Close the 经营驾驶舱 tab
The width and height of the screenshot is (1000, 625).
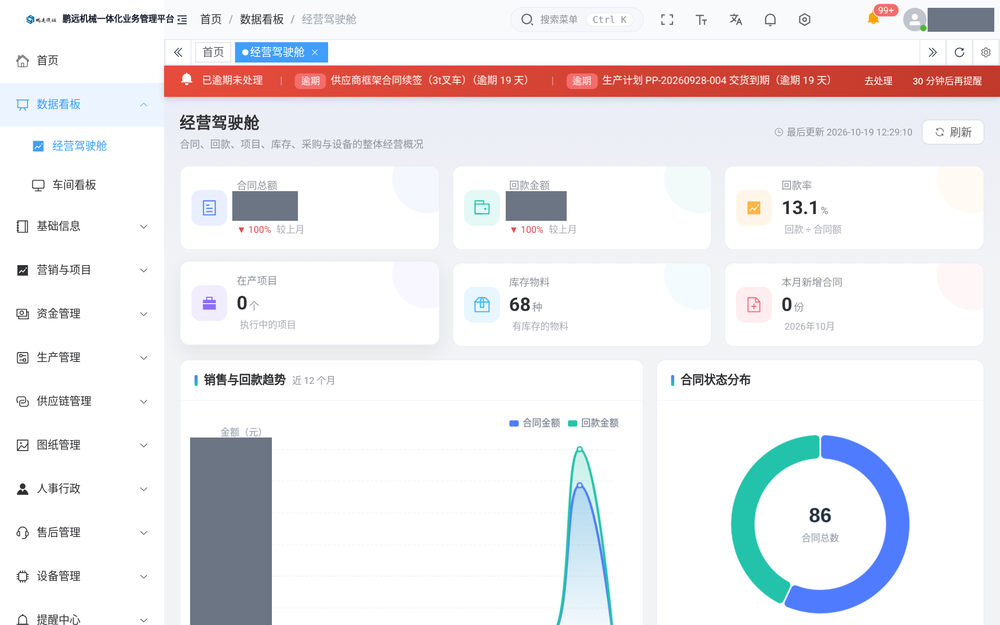(315, 52)
